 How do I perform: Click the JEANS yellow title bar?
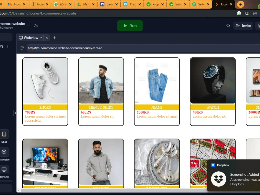click(x=157, y=107)
